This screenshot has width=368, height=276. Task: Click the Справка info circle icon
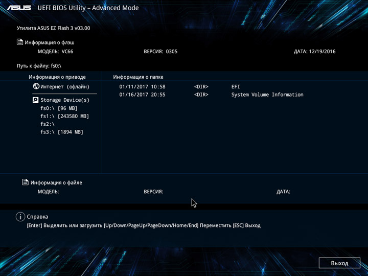[20, 217]
